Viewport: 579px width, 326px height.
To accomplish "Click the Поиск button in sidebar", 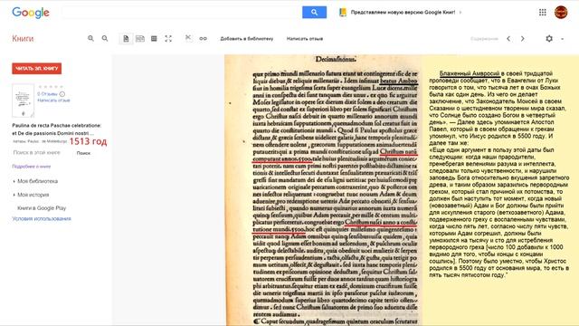I will pyautogui.click(x=83, y=153).
